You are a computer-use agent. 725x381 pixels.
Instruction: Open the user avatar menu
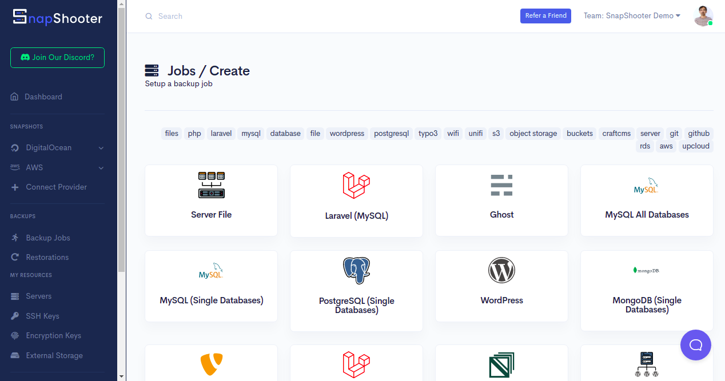pyautogui.click(x=704, y=16)
